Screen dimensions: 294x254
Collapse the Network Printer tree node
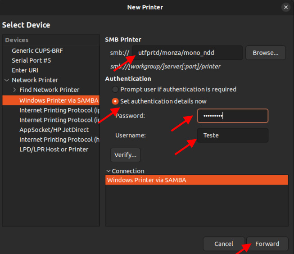[x=7, y=80]
